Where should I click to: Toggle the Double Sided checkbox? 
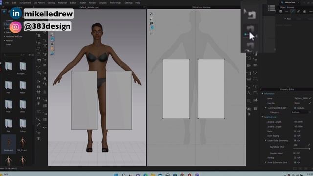[x=294, y=153]
